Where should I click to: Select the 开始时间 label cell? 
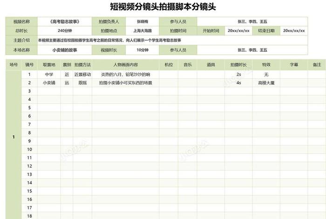(211, 31)
